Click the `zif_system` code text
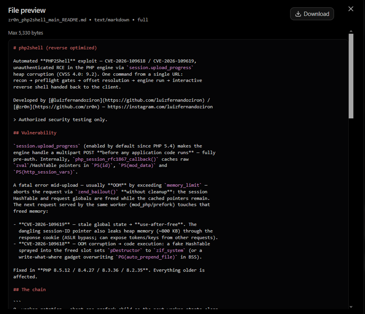 (170, 250)
